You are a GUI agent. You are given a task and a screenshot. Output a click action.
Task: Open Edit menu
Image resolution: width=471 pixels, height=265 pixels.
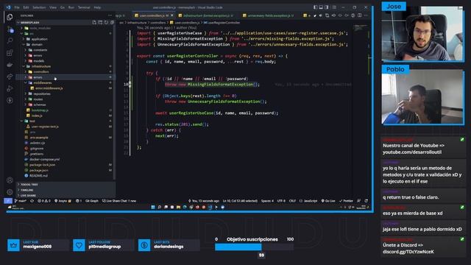pyautogui.click(x=26, y=7)
